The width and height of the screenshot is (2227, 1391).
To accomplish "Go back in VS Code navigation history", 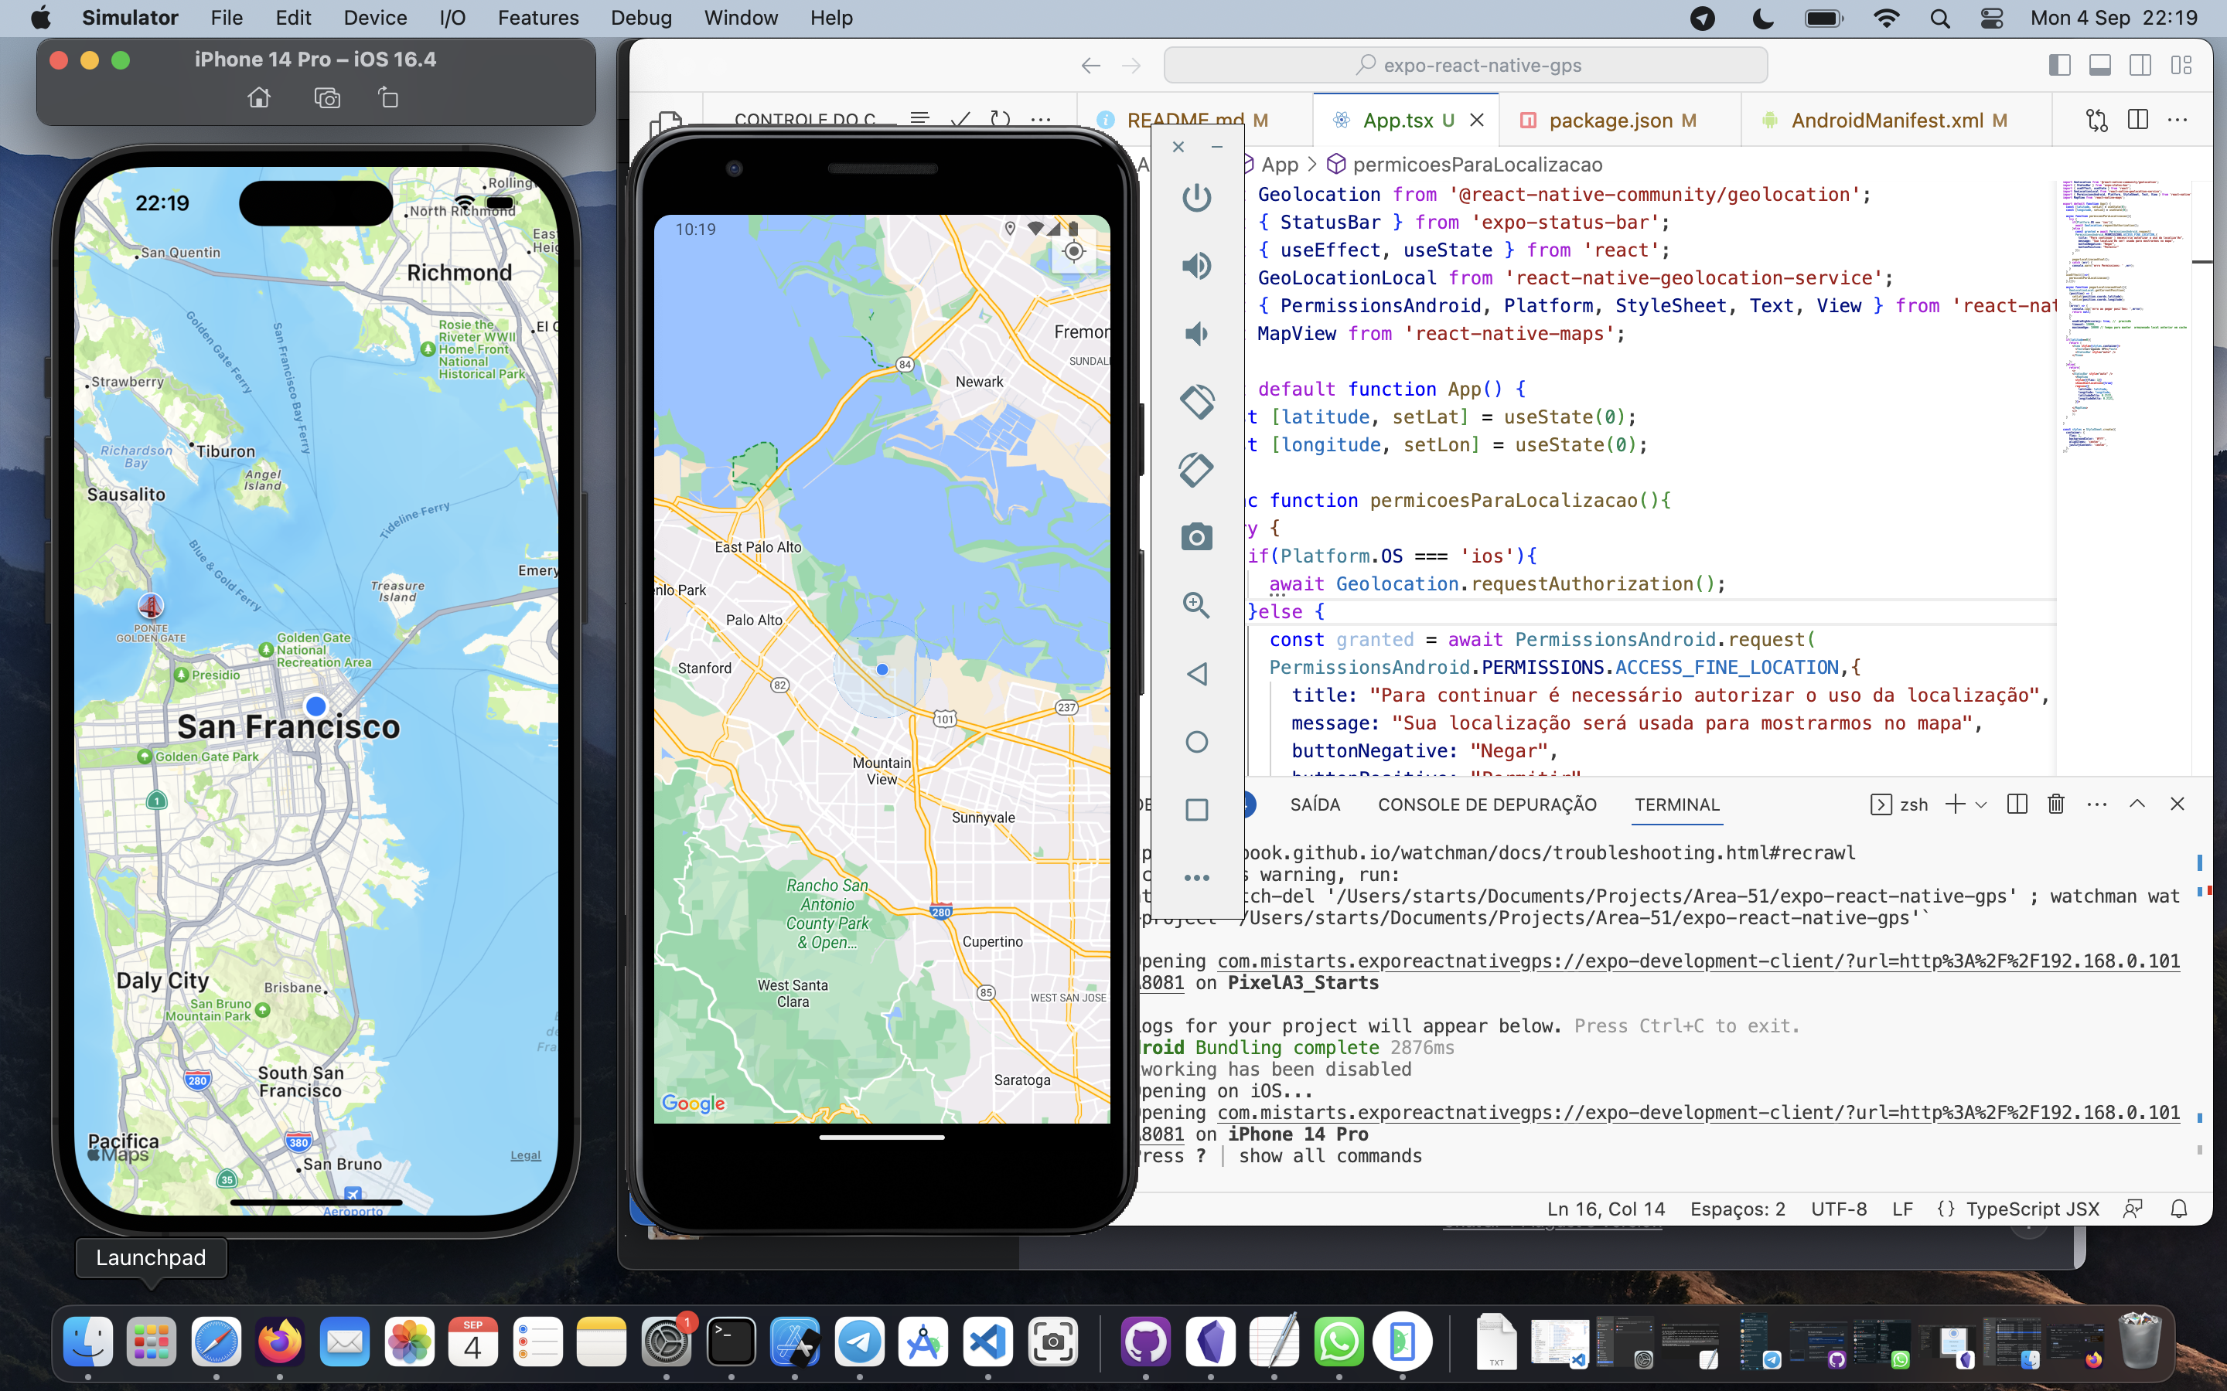I will (x=1090, y=66).
